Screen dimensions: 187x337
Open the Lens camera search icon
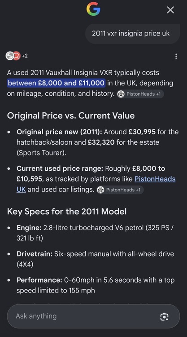tap(164, 317)
